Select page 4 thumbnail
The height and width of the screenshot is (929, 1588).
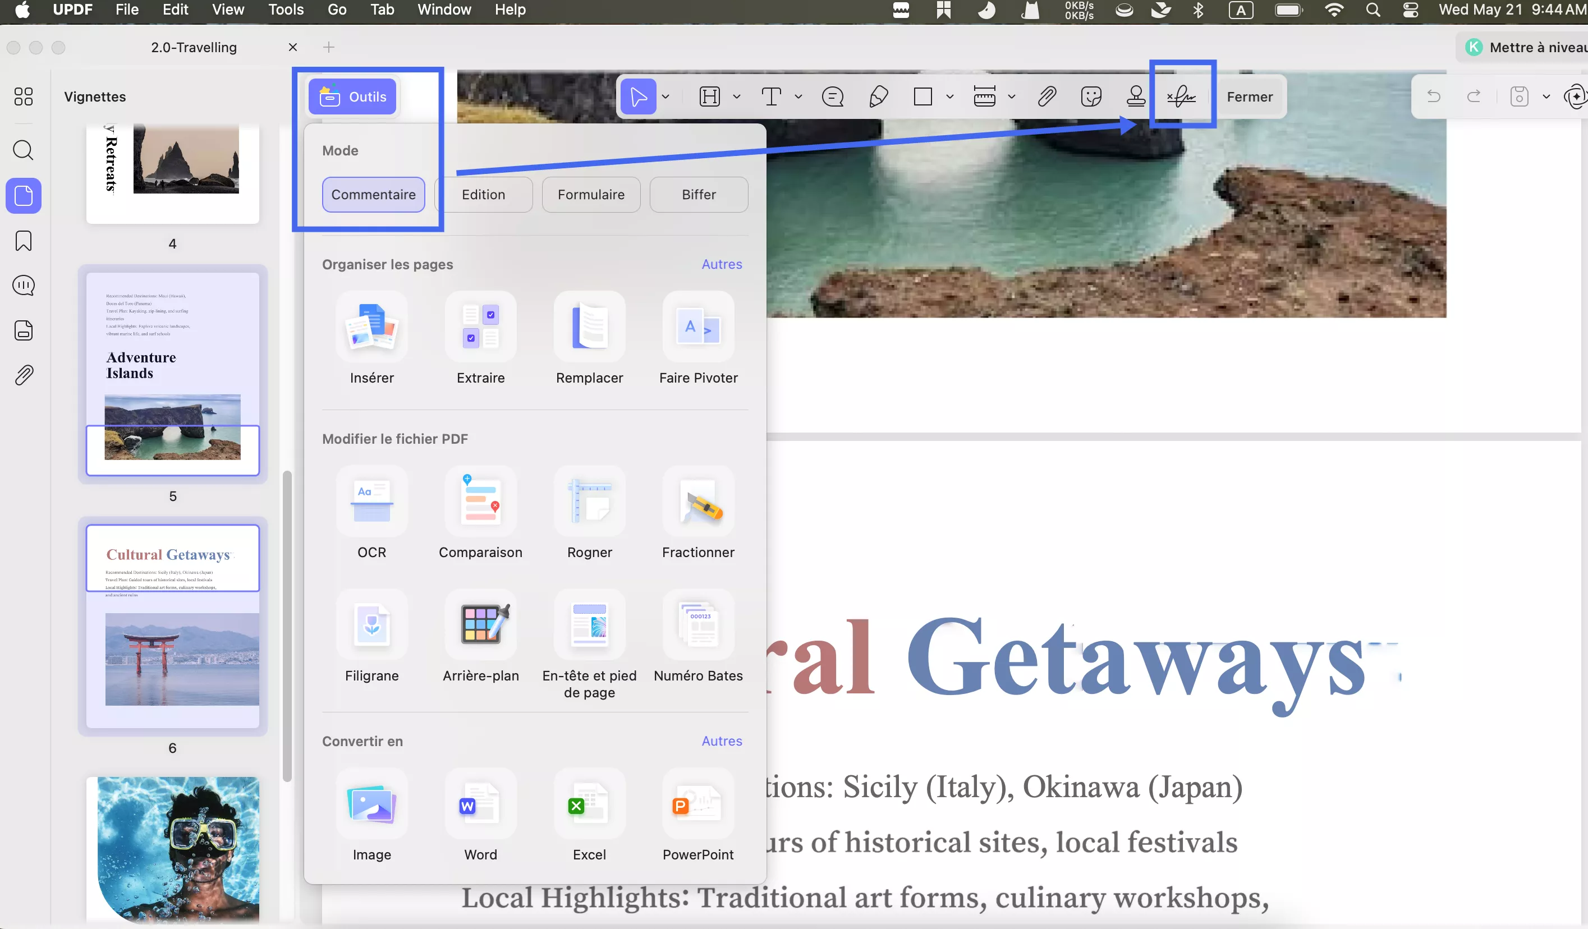click(x=172, y=174)
